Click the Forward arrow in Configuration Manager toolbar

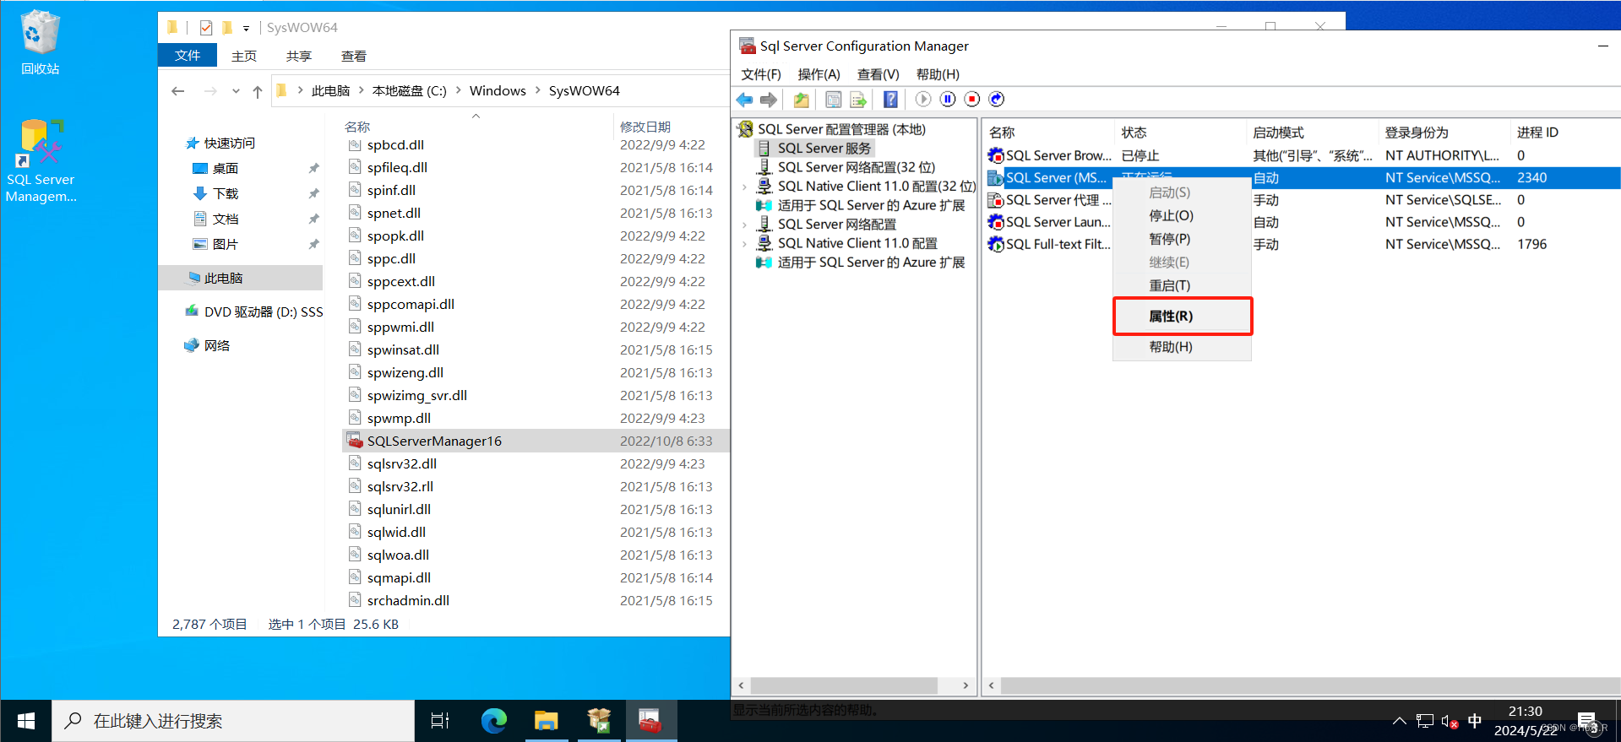768,100
